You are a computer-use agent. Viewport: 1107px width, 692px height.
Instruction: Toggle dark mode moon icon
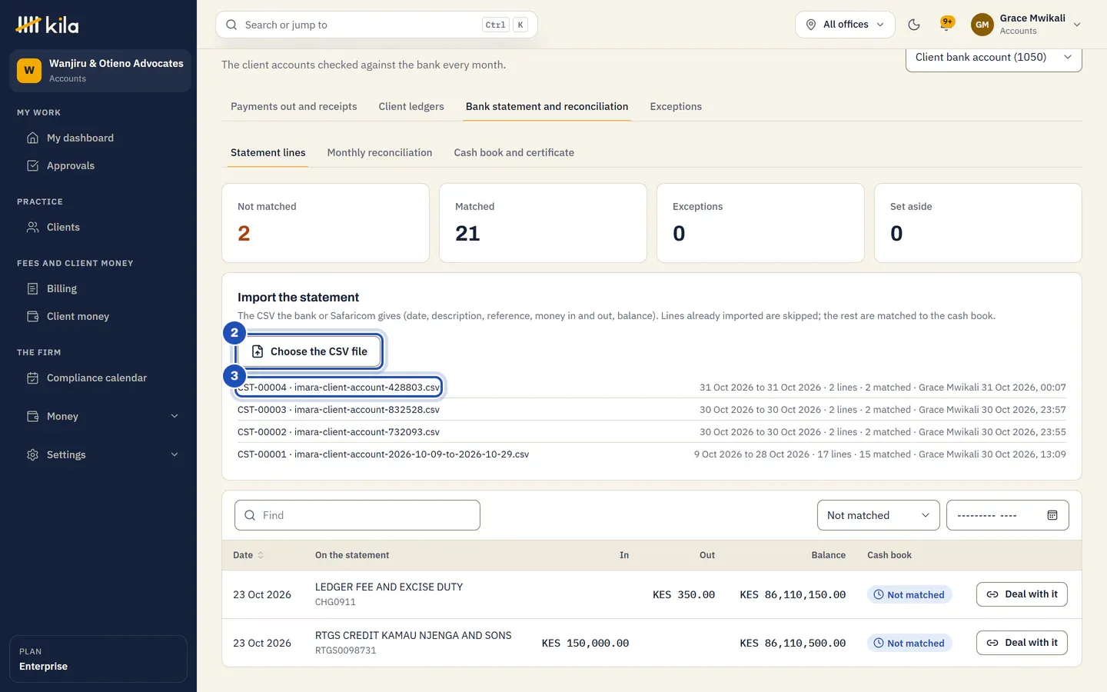click(914, 25)
